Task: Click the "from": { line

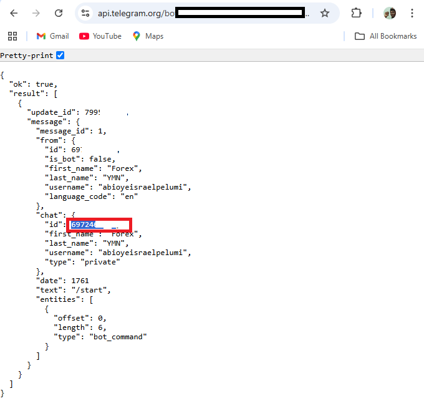Action: (56, 140)
